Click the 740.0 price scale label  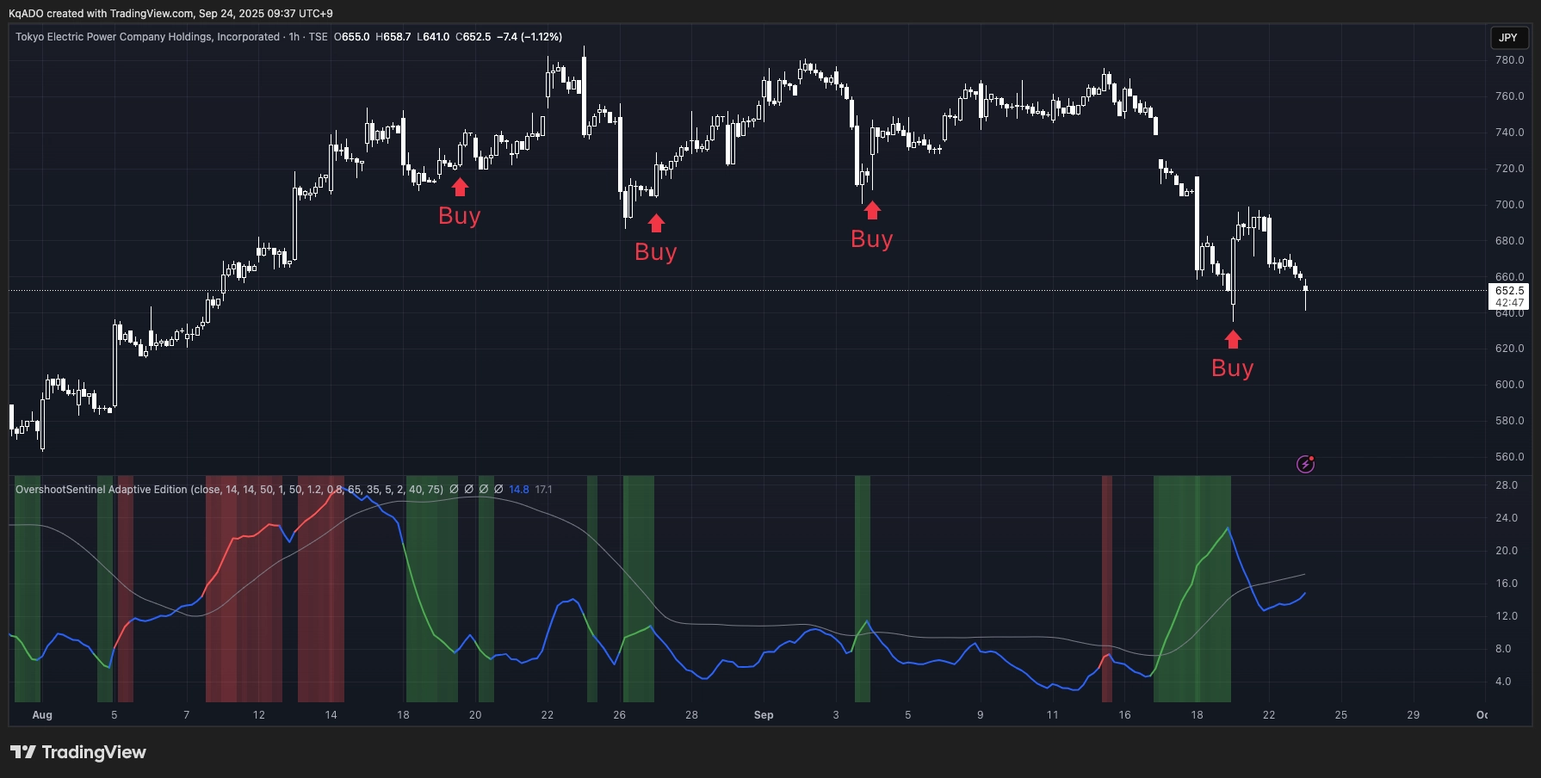tap(1509, 133)
